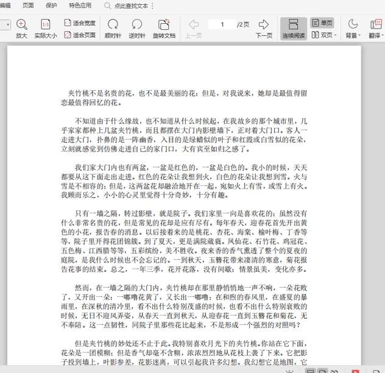Click the line starting 只有一墙之隔

point(191,213)
